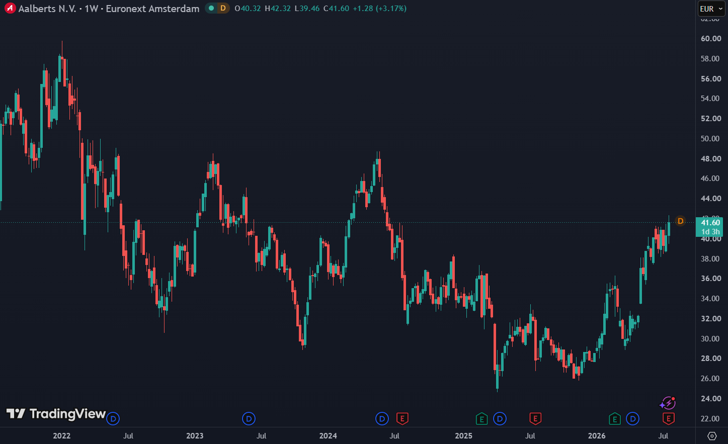The image size is (728, 444).
Task: Click the orange D marker on the price line
Action: pyautogui.click(x=680, y=221)
